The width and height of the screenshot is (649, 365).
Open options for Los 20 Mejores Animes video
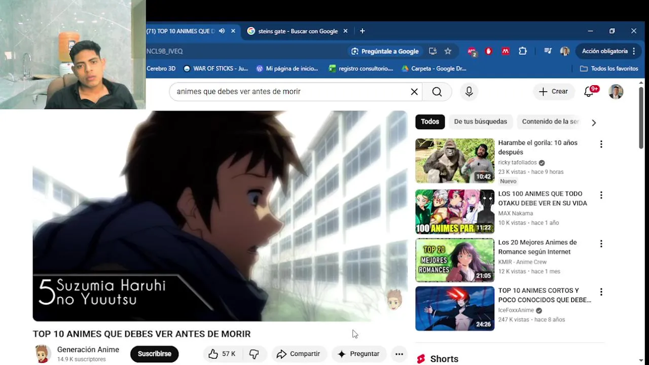(x=601, y=244)
